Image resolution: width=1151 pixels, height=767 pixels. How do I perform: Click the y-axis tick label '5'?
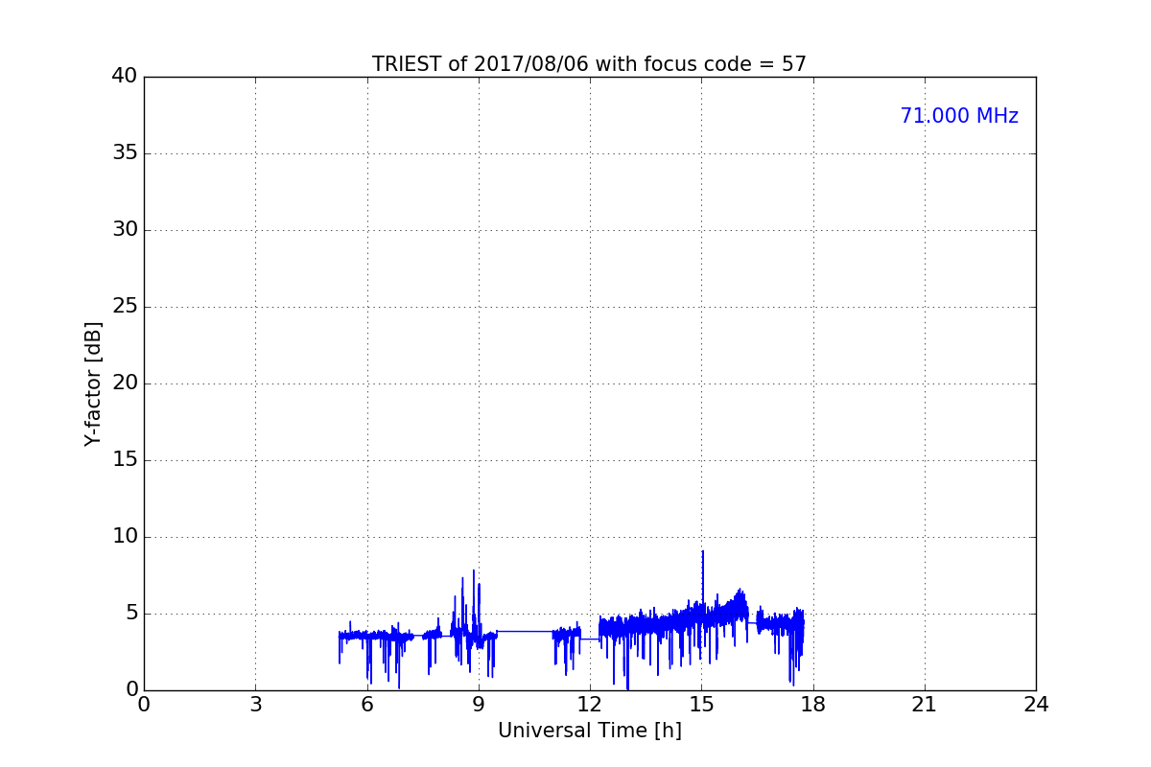pos(131,614)
